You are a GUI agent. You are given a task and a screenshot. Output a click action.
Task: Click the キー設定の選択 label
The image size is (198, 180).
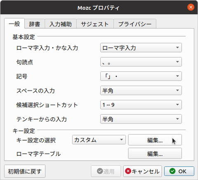click(36, 140)
